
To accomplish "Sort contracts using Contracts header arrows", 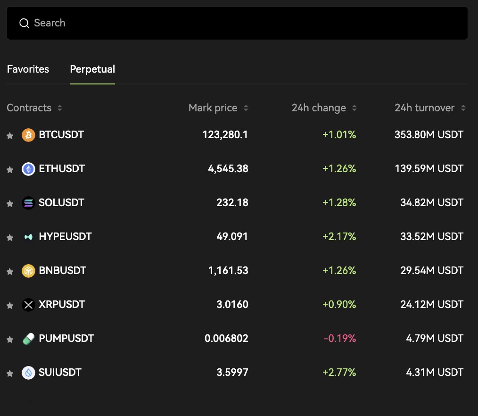I will [x=59, y=108].
